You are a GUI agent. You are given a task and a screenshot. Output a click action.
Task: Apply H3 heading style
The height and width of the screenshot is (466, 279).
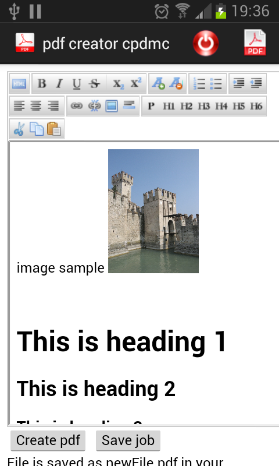tap(203, 106)
